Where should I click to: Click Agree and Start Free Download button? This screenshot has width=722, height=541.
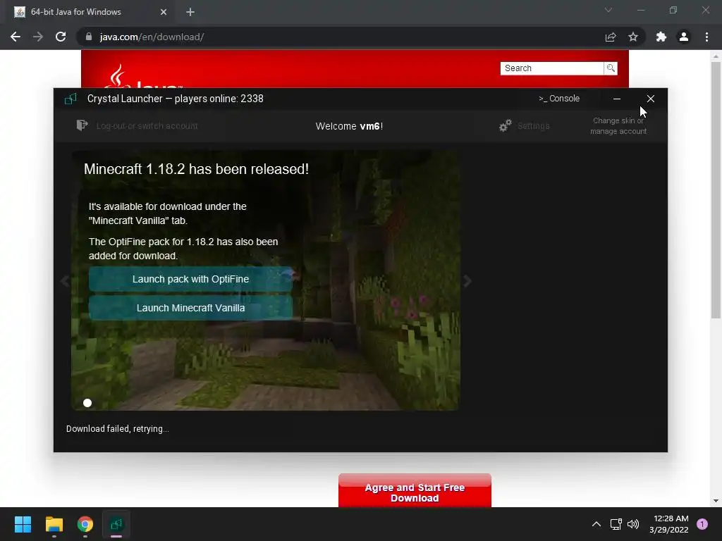[415, 491]
